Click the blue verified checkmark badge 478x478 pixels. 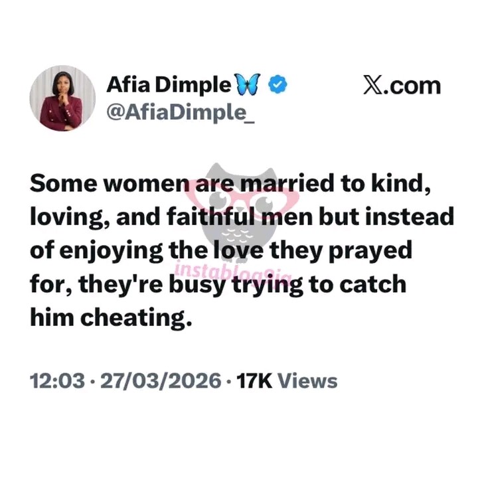(277, 86)
